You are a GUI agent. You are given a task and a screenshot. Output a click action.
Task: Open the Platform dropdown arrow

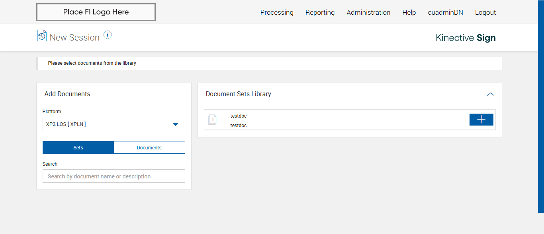click(x=176, y=124)
